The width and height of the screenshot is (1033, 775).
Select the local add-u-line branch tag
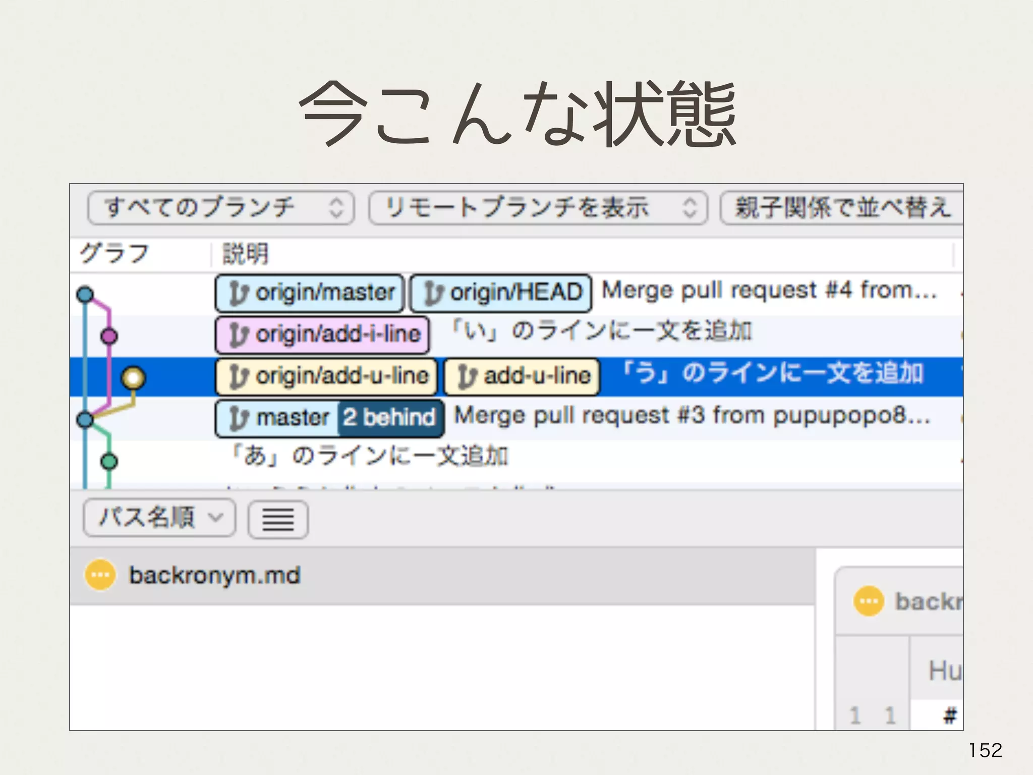[x=522, y=376]
